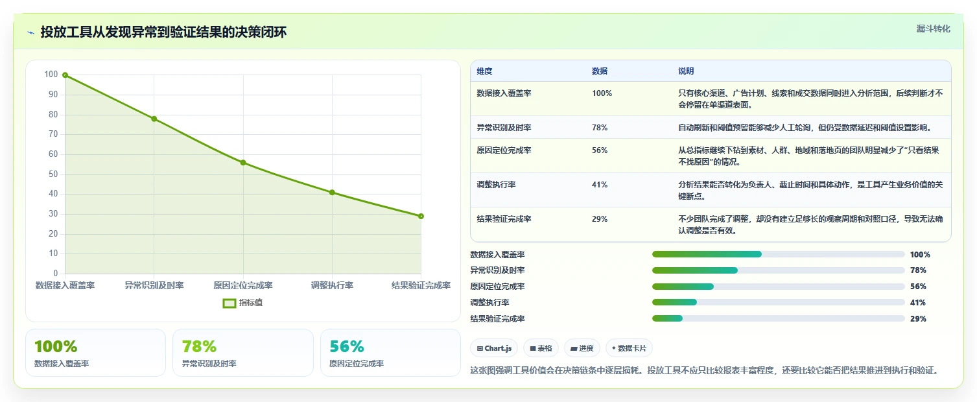The height and width of the screenshot is (402, 977).
Task: Click the chart data point for 调整执行率
Action: [332, 193]
